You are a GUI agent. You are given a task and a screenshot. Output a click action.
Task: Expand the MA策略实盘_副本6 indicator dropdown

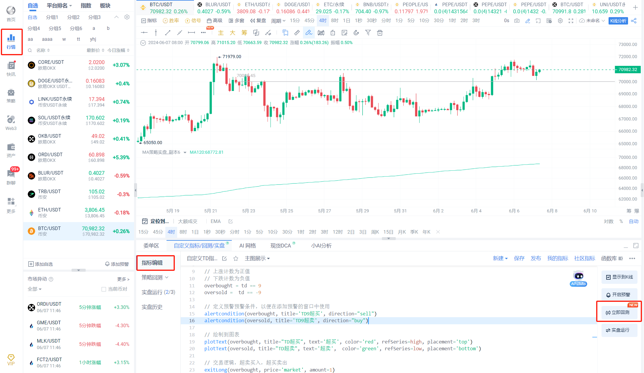pyautogui.click(x=185, y=152)
